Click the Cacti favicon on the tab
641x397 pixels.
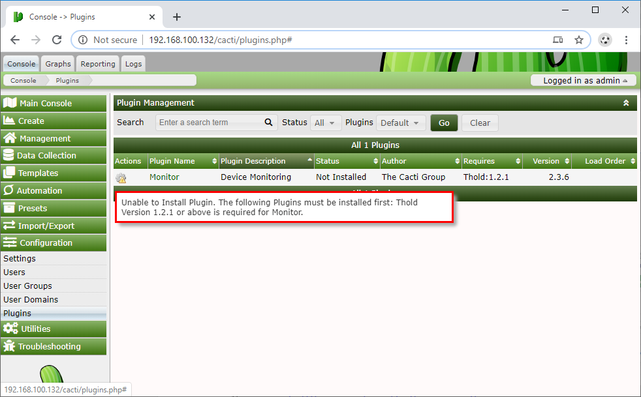[x=18, y=17]
